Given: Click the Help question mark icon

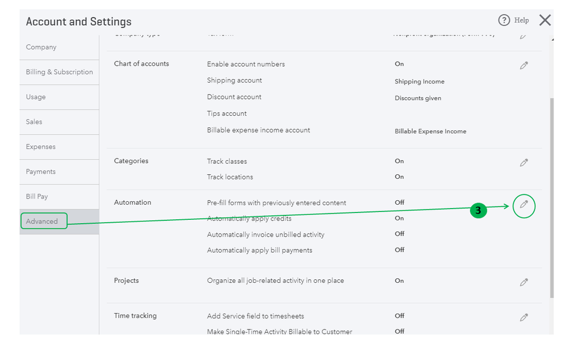Looking at the screenshot, I should pyautogui.click(x=504, y=20).
